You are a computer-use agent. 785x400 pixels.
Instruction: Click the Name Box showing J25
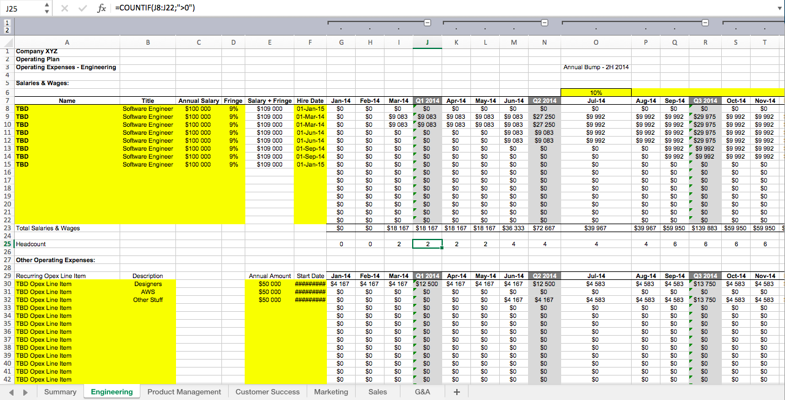pos(22,9)
